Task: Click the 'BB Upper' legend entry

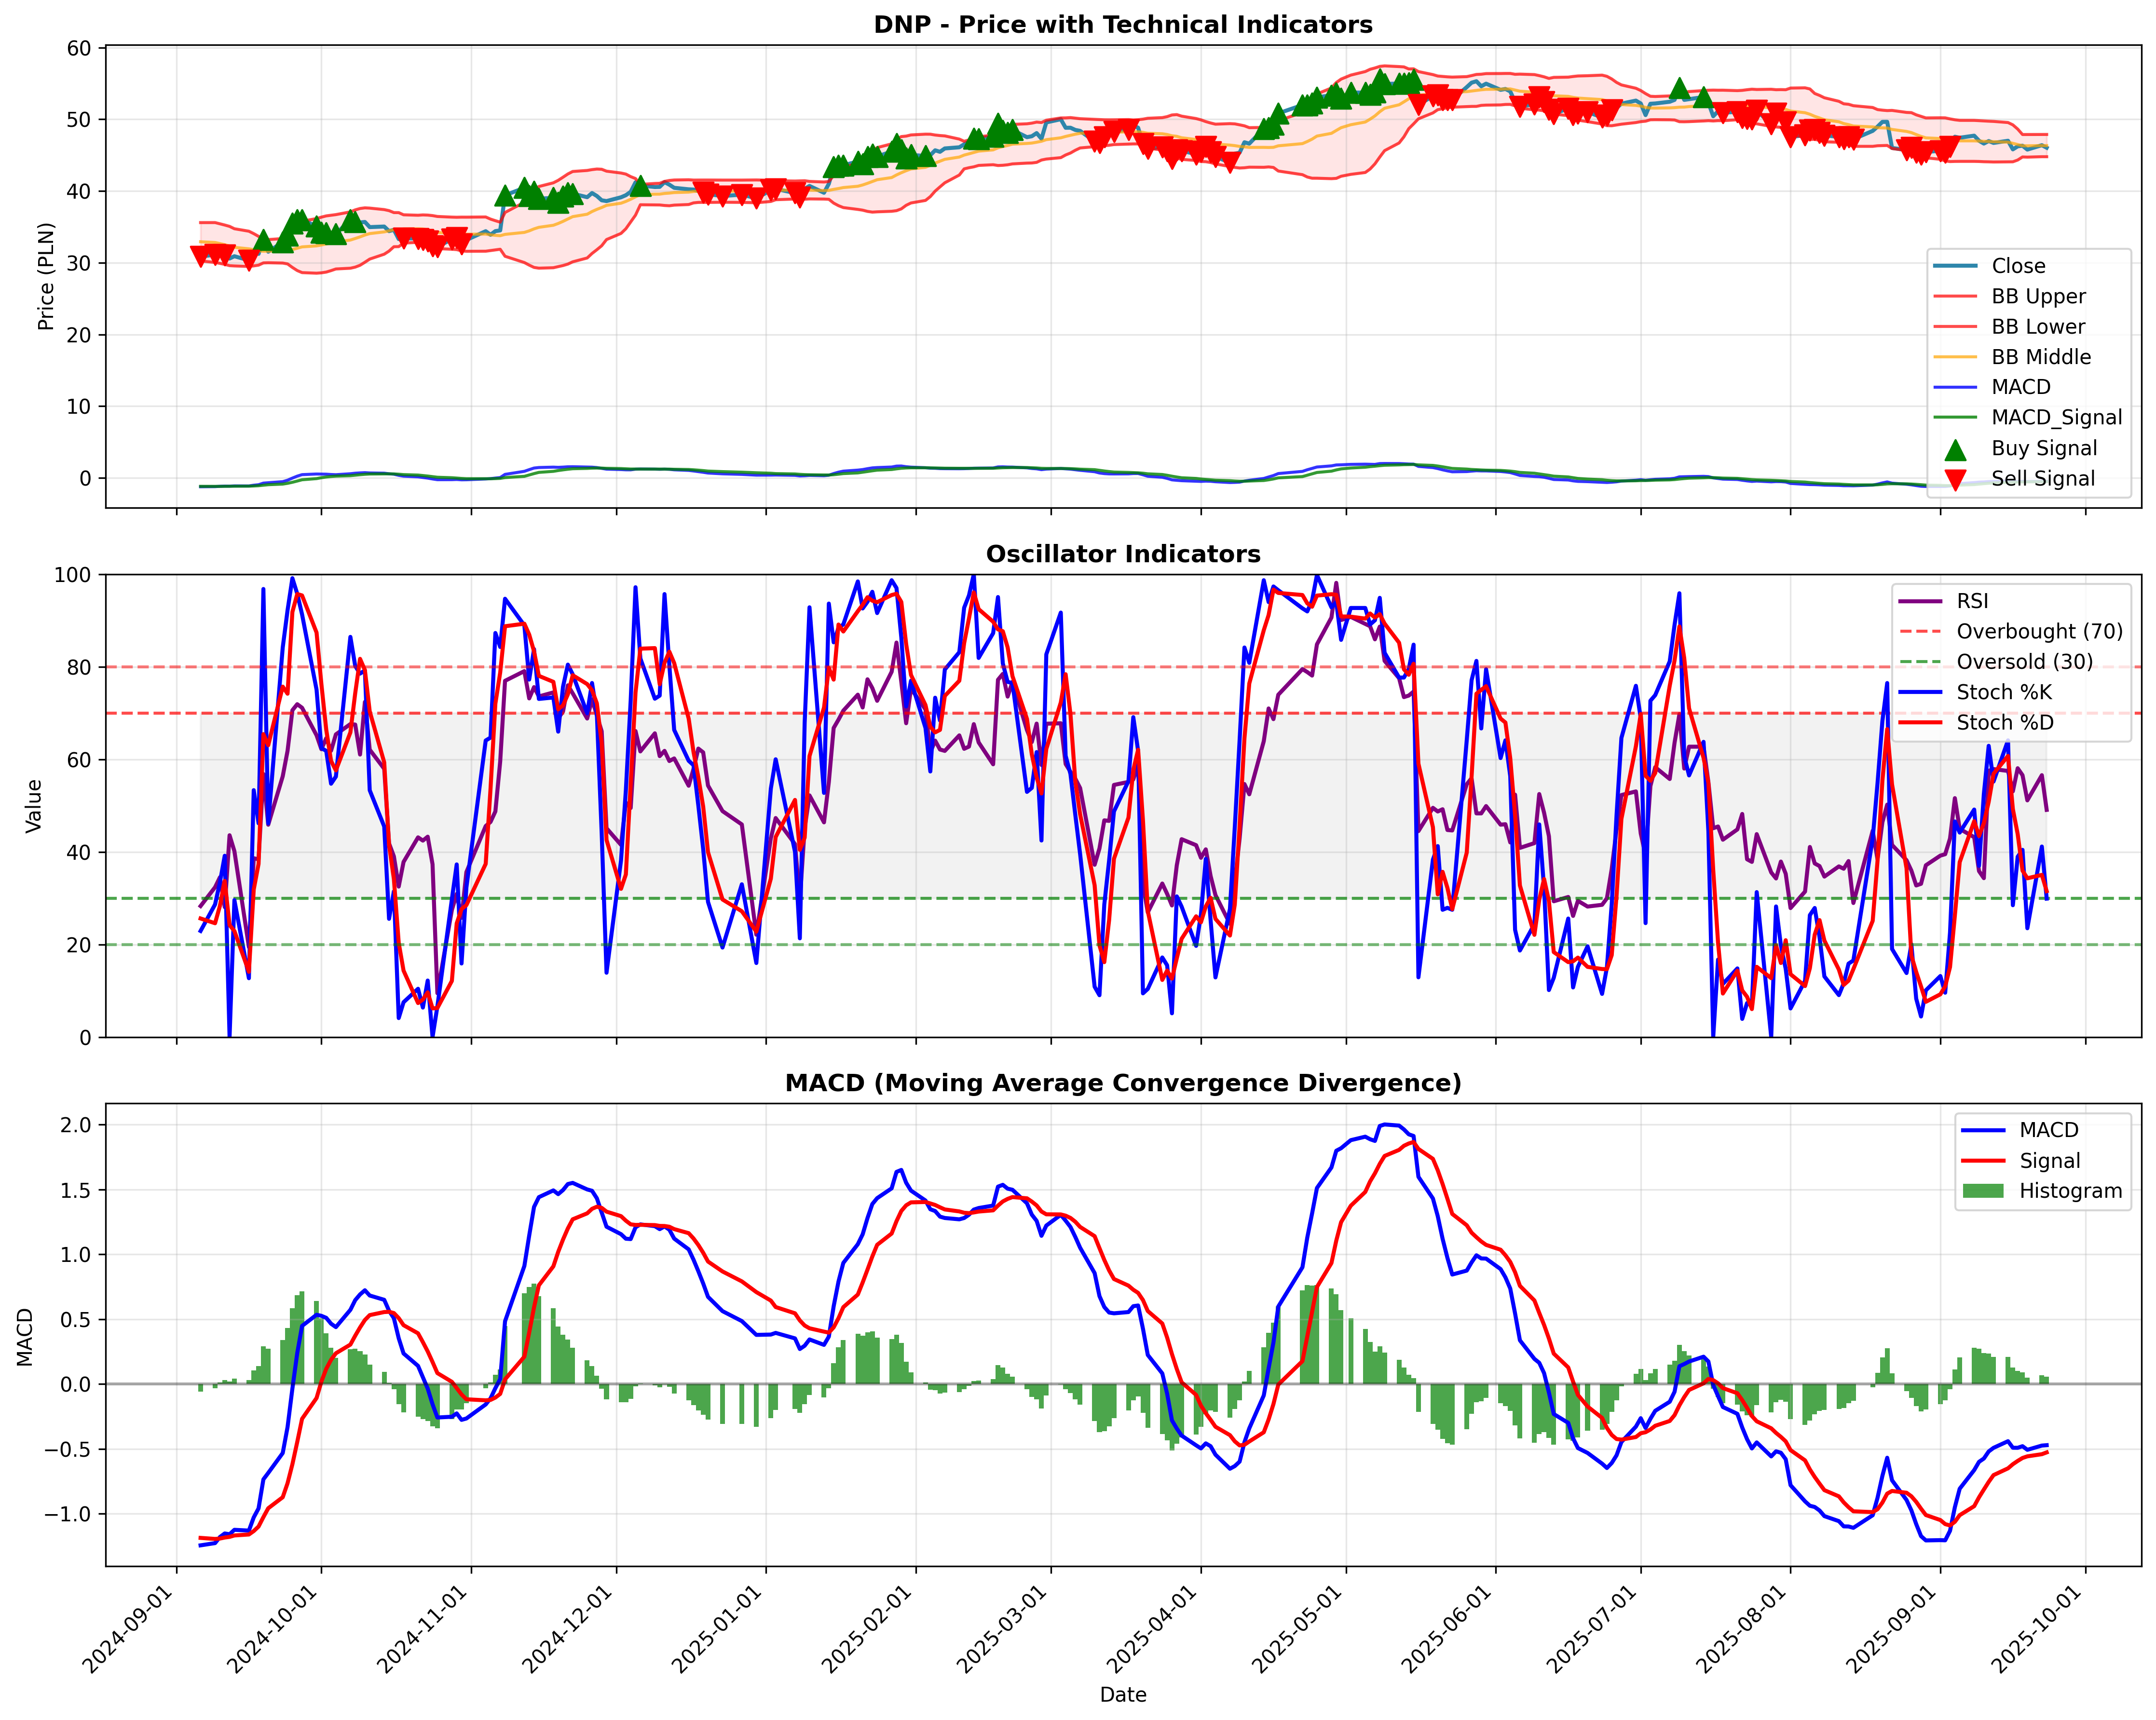Action: click(2038, 296)
